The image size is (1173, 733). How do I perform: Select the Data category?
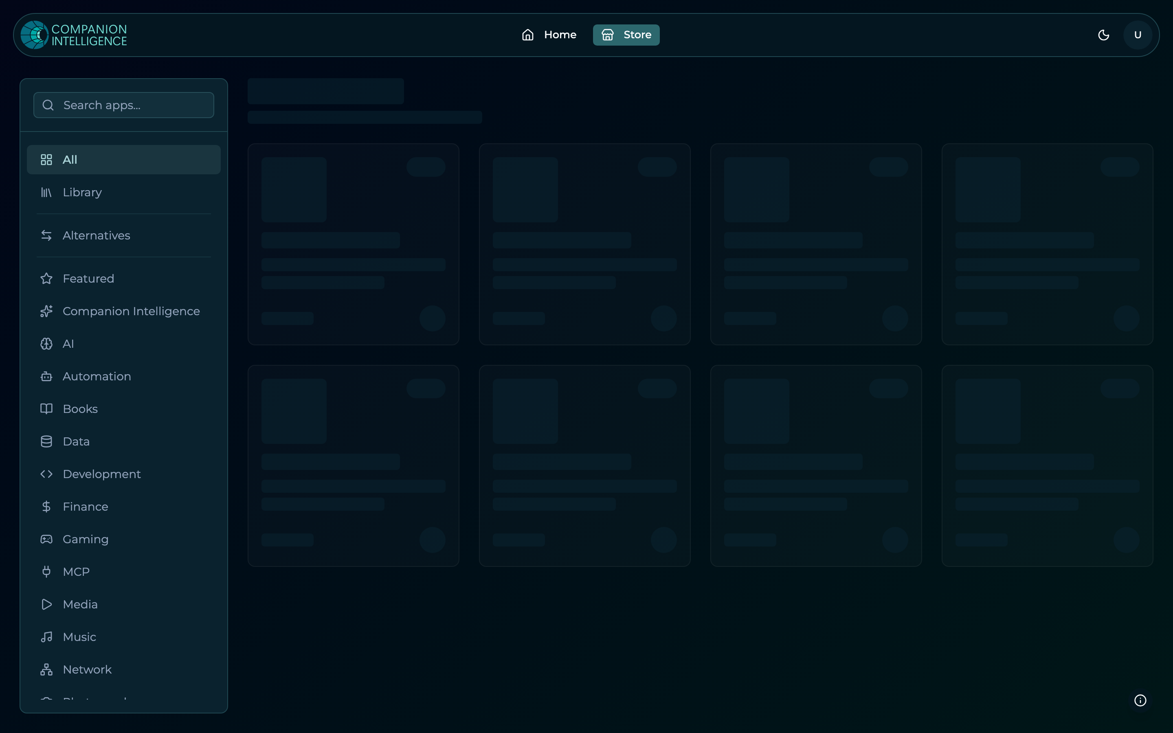[123, 442]
